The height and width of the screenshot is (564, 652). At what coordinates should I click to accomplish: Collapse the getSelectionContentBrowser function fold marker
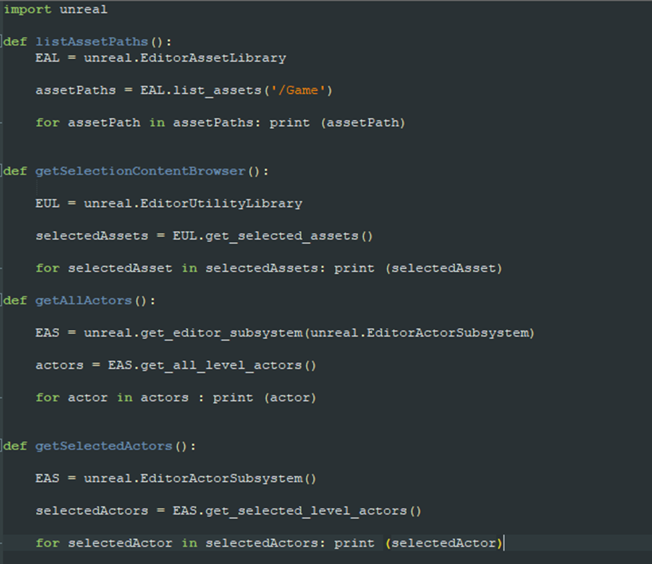click(x=1, y=171)
